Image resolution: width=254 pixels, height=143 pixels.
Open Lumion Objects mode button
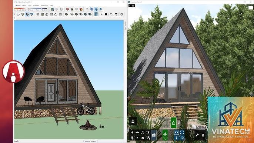click(x=133, y=121)
